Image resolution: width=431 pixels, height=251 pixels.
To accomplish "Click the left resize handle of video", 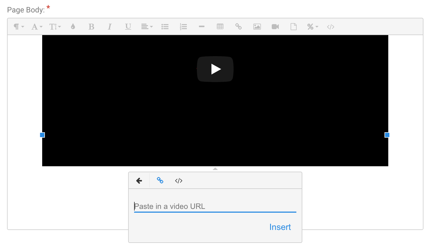I will (x=42, y=135).
